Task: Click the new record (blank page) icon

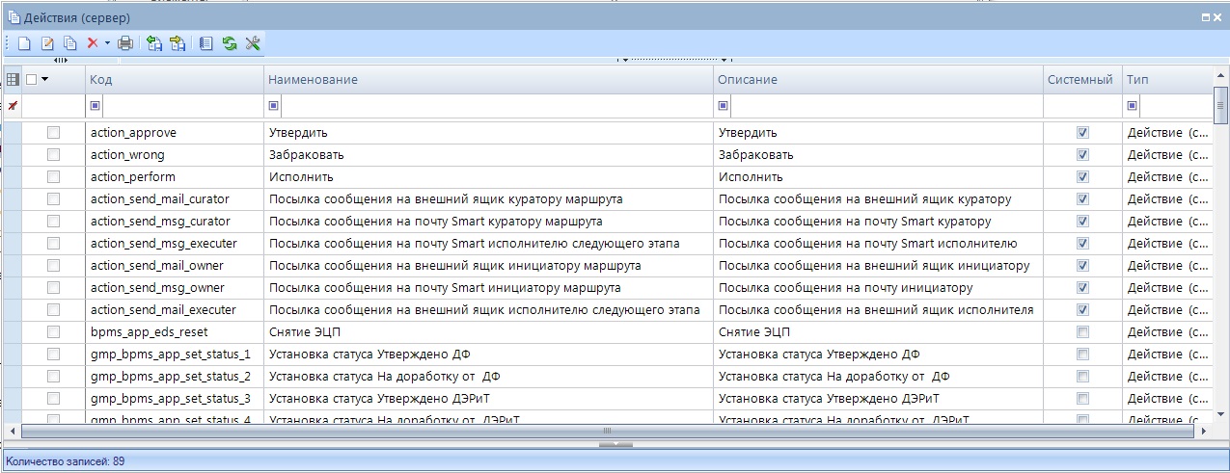Action: 25,43
